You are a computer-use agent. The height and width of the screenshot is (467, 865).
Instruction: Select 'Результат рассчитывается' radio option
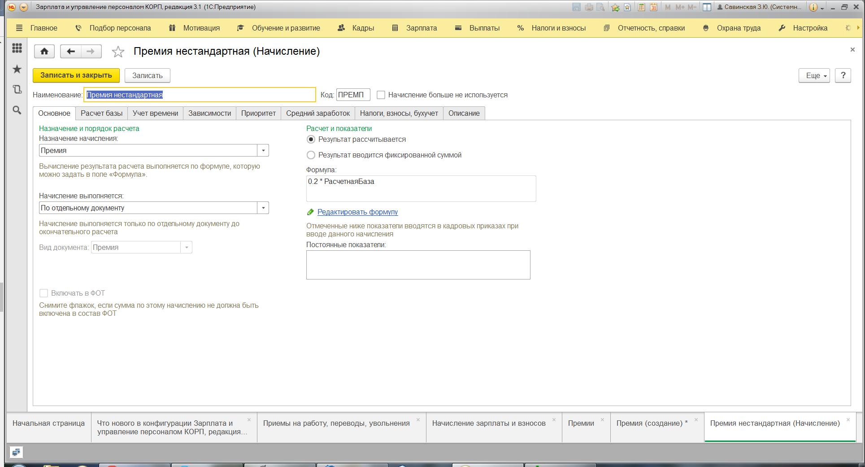pos(311,140)
